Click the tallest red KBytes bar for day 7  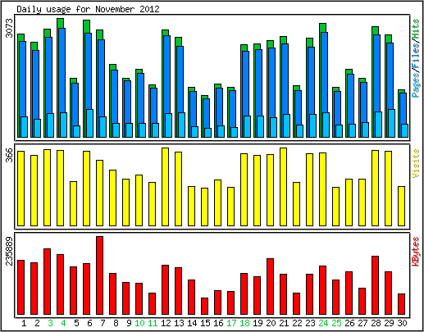point(100,275)
